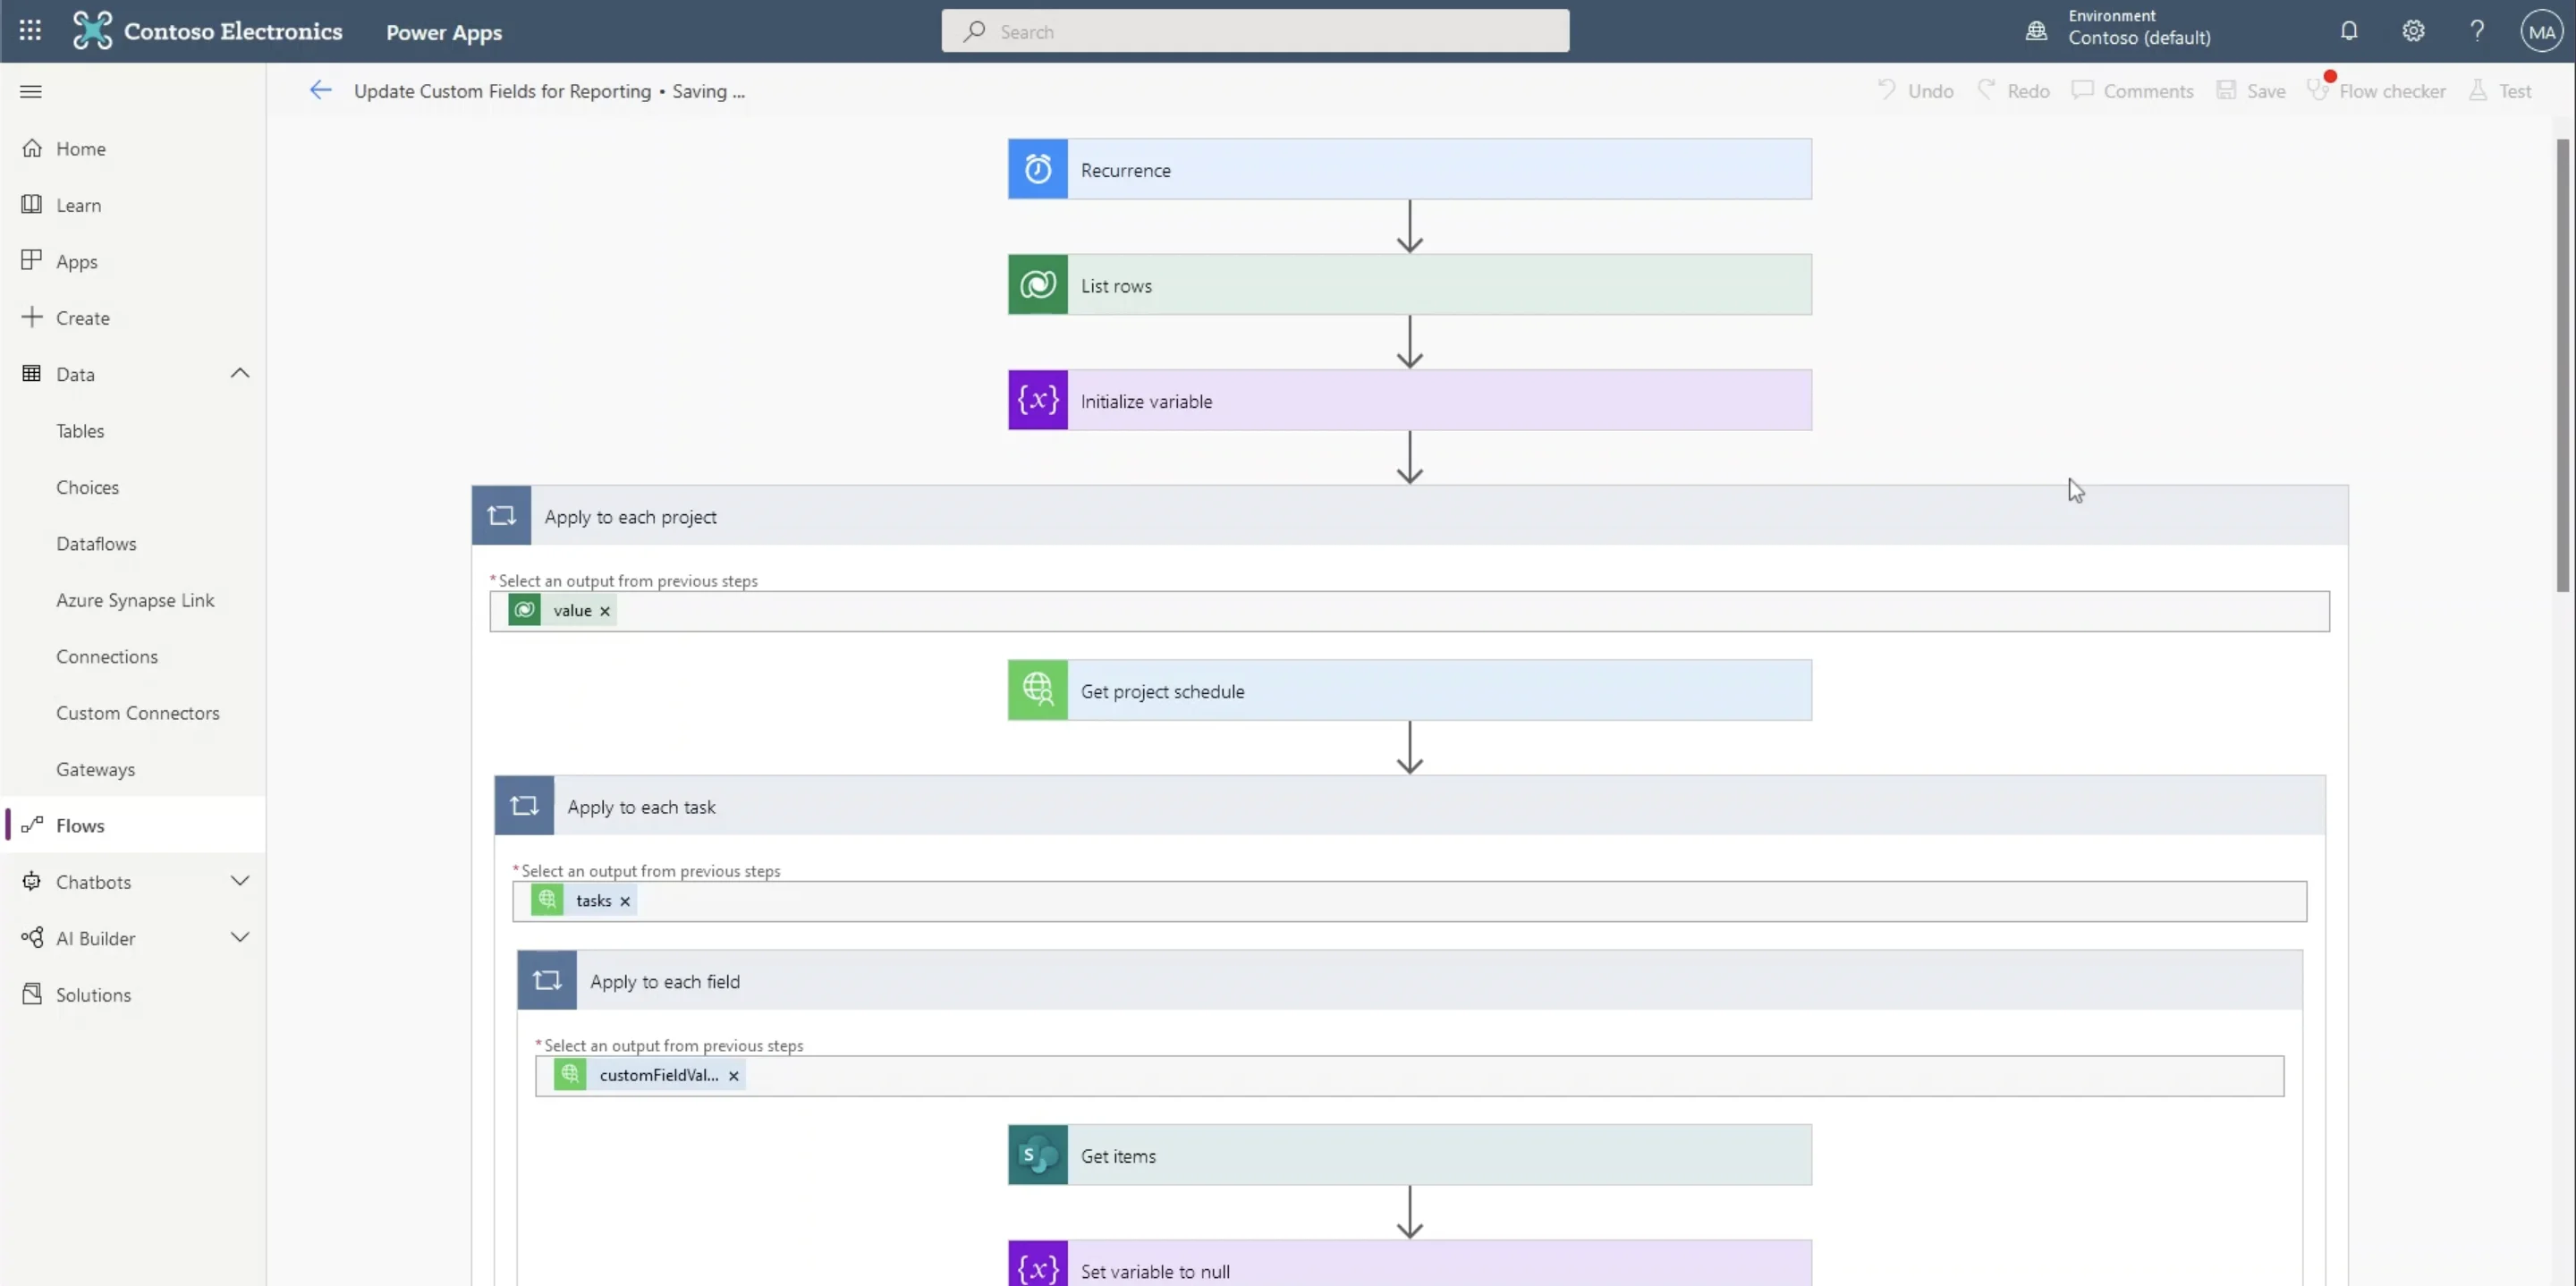The width and height of the screenshot is (2576, 1286).
Task: Select the Initialize variable {x} icon
Action: pos(1037,399)
